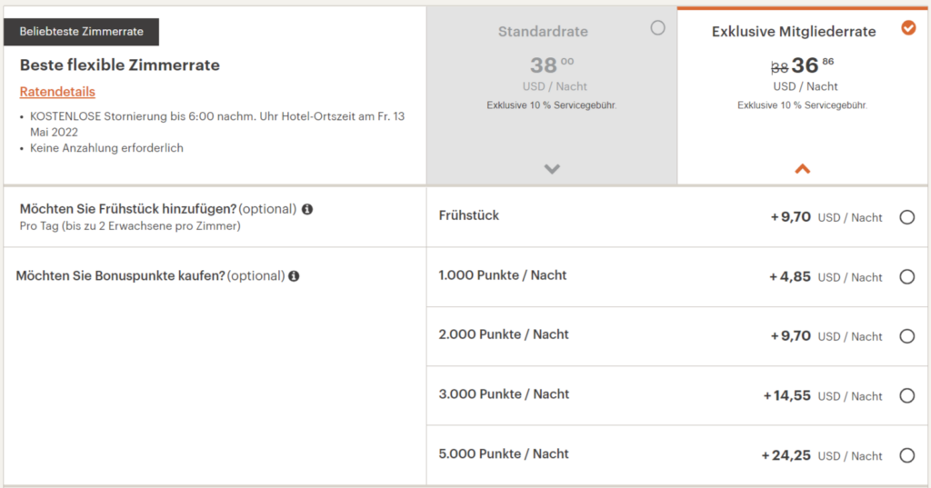Click the Beliebteste Zimmerrate badge
Screen dimensions: 931x488
(82, 32)
